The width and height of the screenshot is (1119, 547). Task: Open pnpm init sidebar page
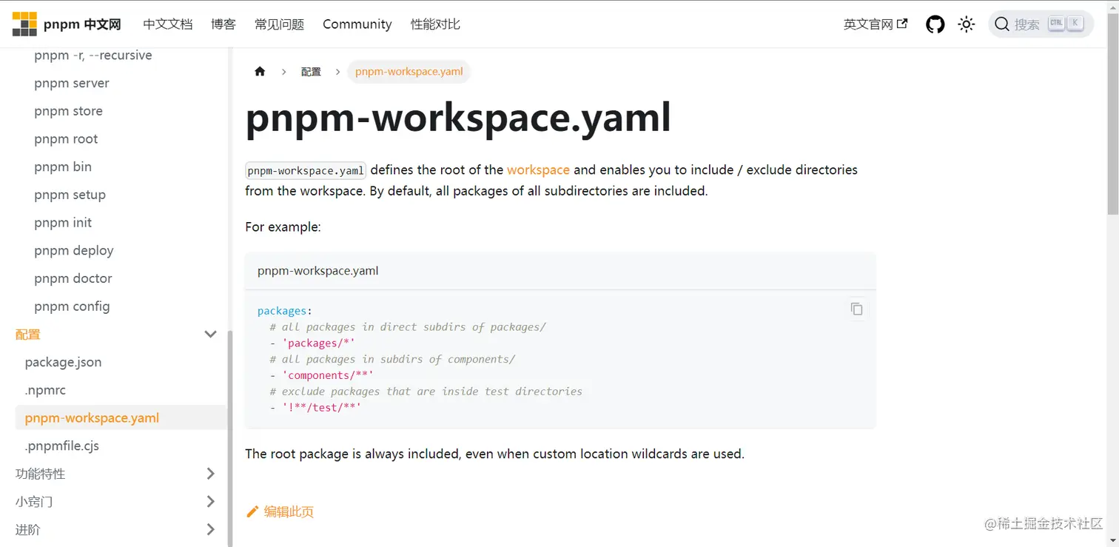pos(63,223)
